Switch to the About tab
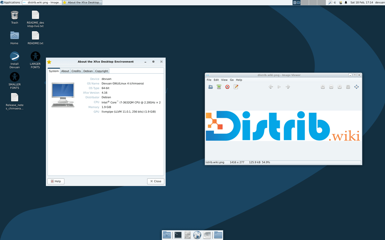Screen dimensions: 385x240 pos(65,71)
